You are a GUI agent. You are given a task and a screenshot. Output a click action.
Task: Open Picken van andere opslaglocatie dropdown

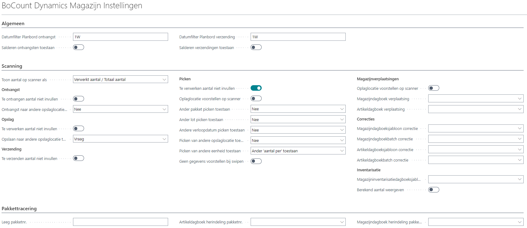298,140
